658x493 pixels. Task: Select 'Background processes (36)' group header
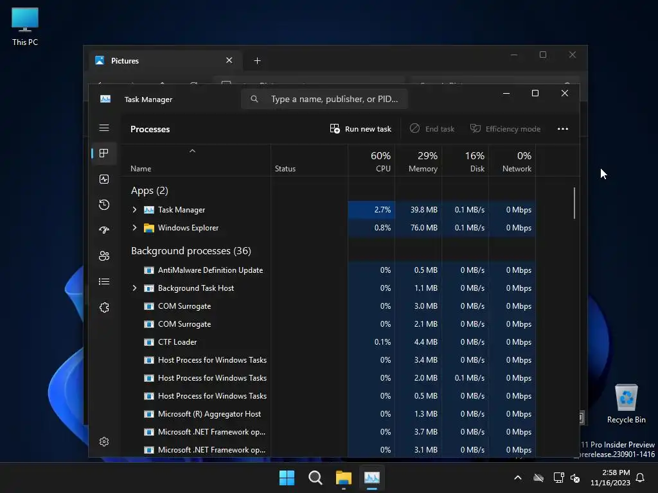[x=191, y=251]
